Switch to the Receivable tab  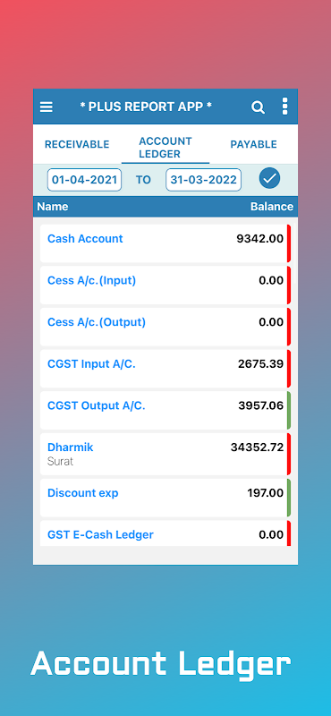[x=77, y=145]
